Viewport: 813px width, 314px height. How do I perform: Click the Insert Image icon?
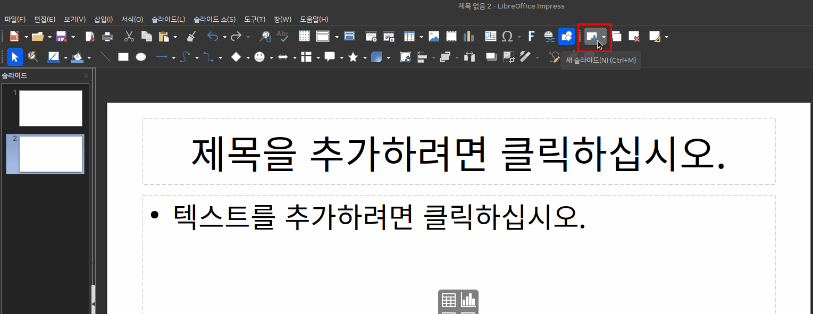(x=434, y=37)
